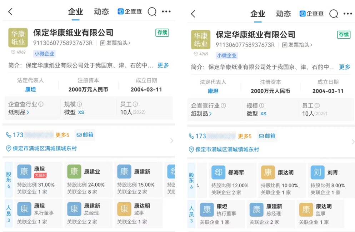Viewport: 355px width, 232px height.
Task: Tap the location pin icon in left screenshot
Action: (9, 149)
